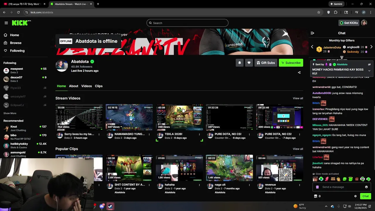This screenshot has height=211, width=375.
Task: Insert the 20/20 Vision emote
Action: (333, 179)
